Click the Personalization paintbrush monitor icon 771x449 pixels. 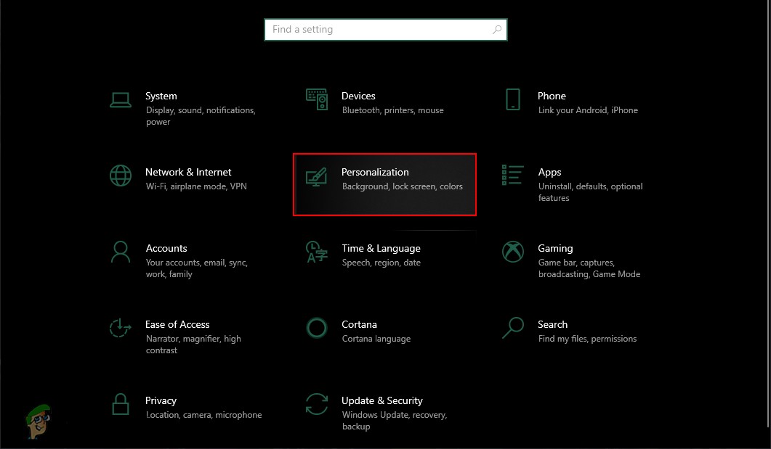tap(316, 177)
